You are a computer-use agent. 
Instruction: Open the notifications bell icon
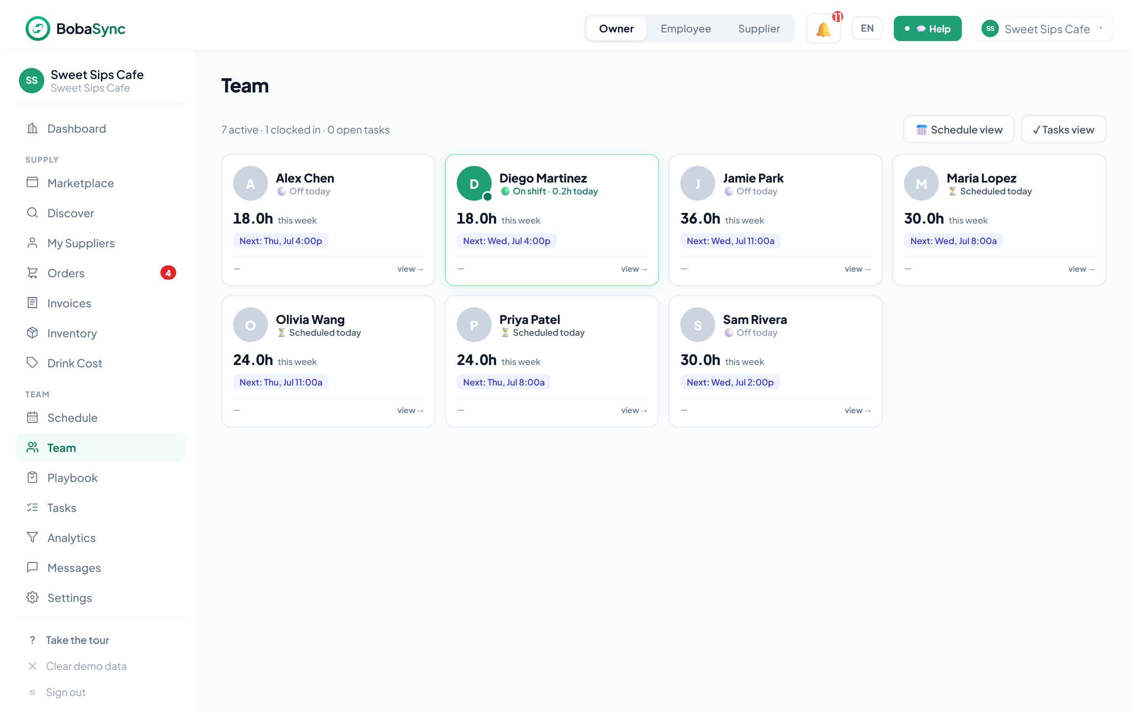(823, 29)
